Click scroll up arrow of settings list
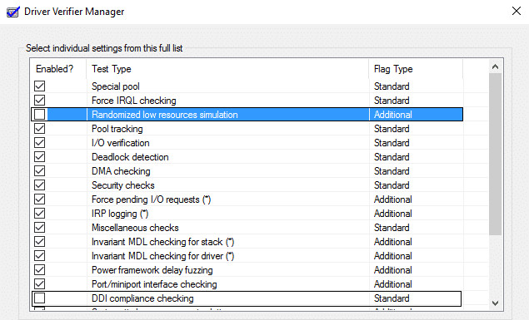This screenshot has height=320, width=529. tap(495, 66)
